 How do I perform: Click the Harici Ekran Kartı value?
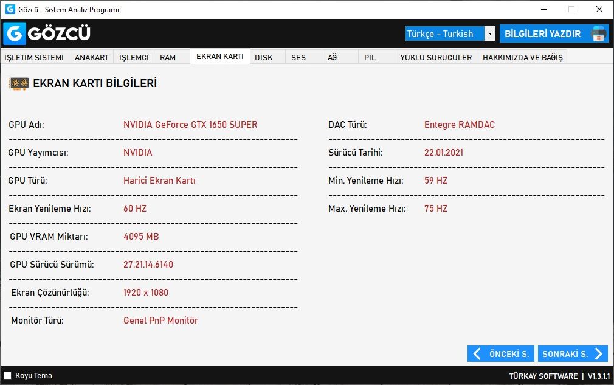coord(159,181)
